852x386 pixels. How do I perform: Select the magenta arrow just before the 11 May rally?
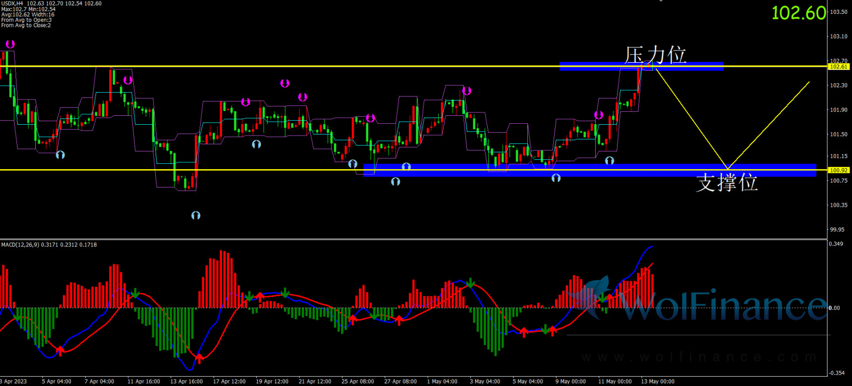pyautogui.click(x=599, y=115)
